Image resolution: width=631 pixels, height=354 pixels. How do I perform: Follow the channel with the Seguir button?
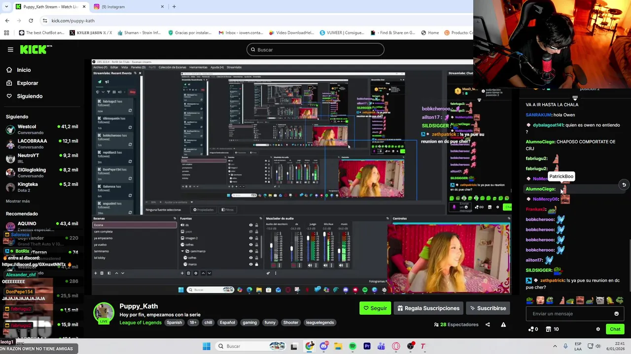click(x=375, y=308)
